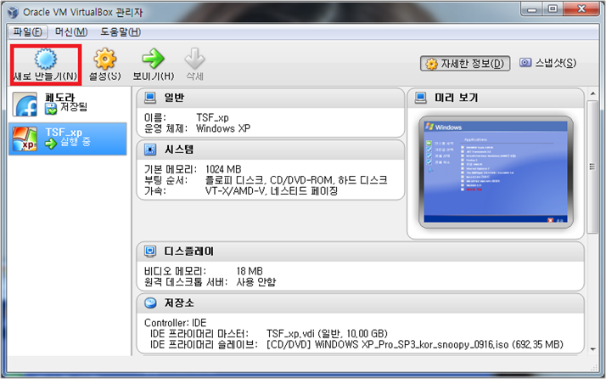This screenshot has width=606, height=379.
Task: Click the 미리 보기 section header
Action: point(496,98)
